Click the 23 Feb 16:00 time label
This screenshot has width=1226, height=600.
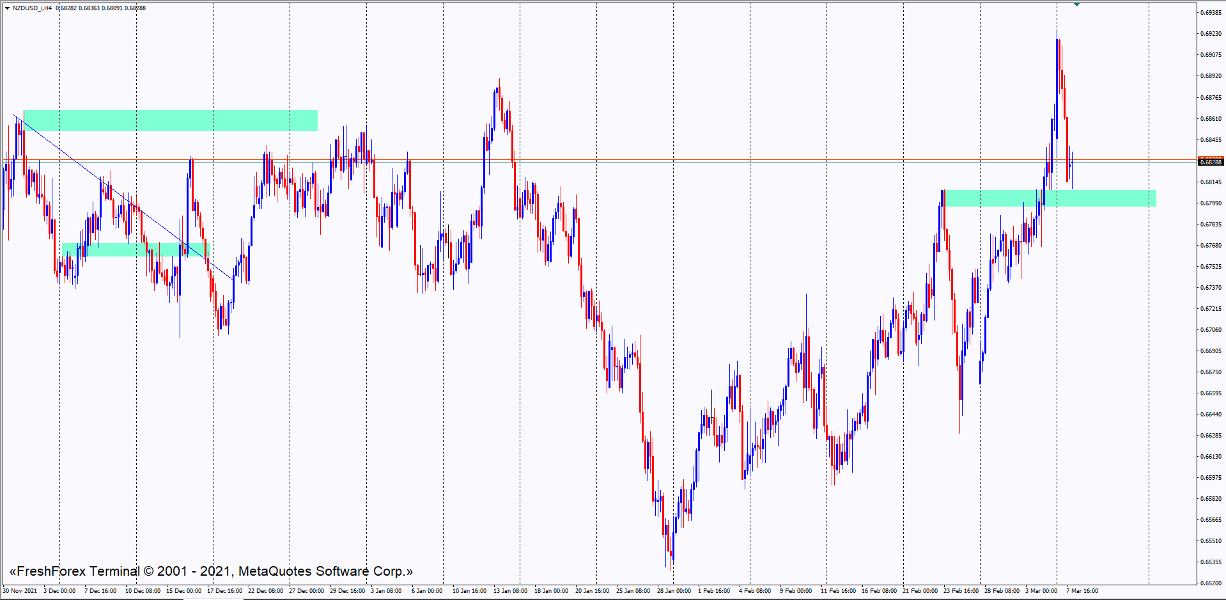coord(961,591)
